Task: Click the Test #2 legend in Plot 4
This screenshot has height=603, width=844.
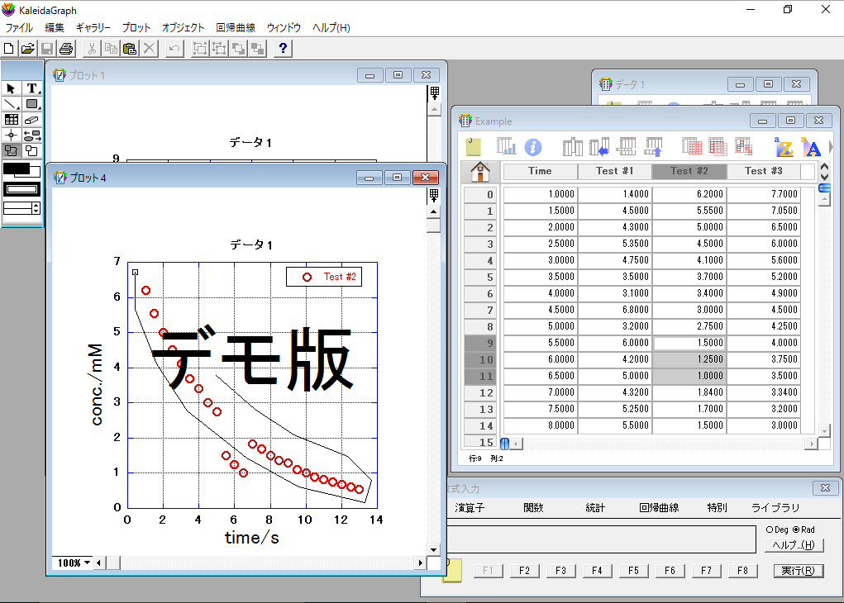Action: point(324,277)
